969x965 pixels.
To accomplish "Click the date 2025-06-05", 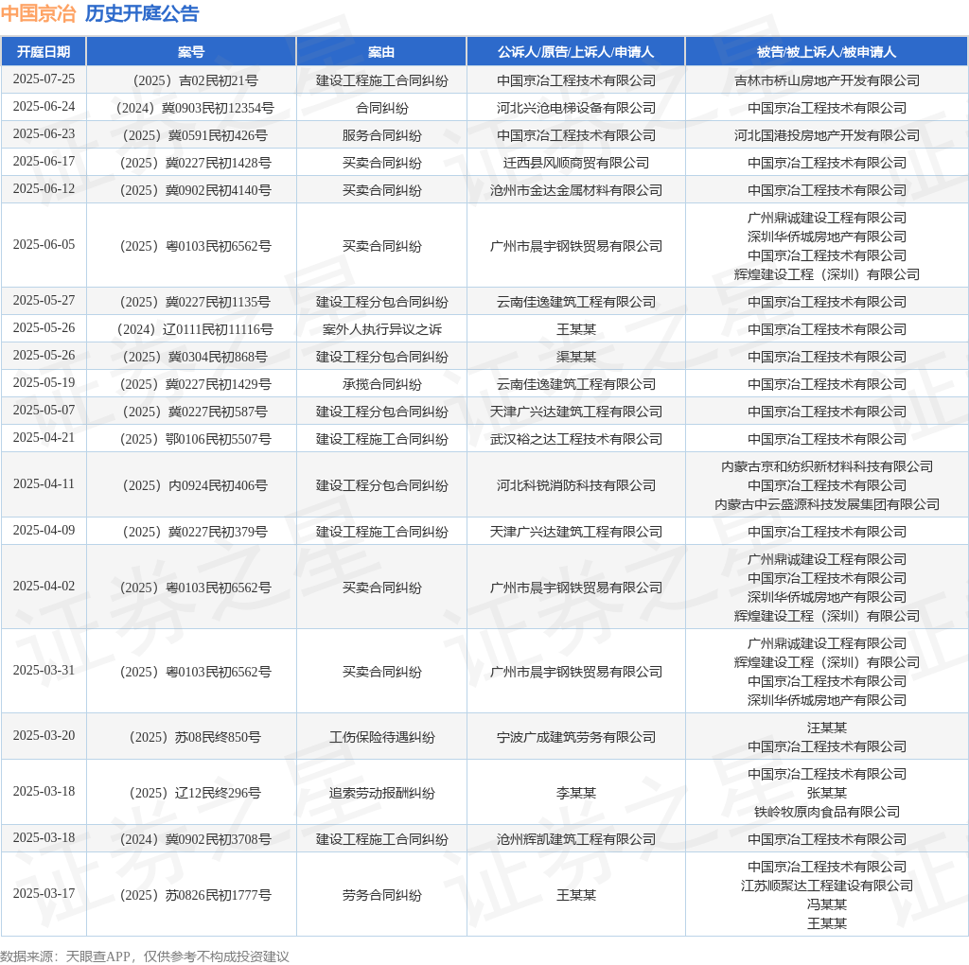I will click(44, 245).
